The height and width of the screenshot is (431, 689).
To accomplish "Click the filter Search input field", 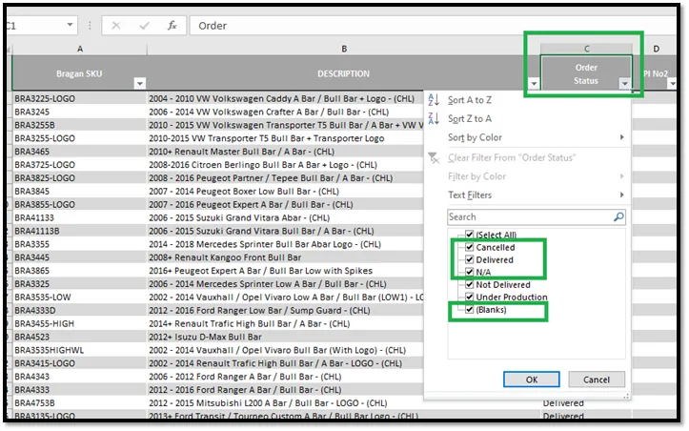I will click(537, 216).
